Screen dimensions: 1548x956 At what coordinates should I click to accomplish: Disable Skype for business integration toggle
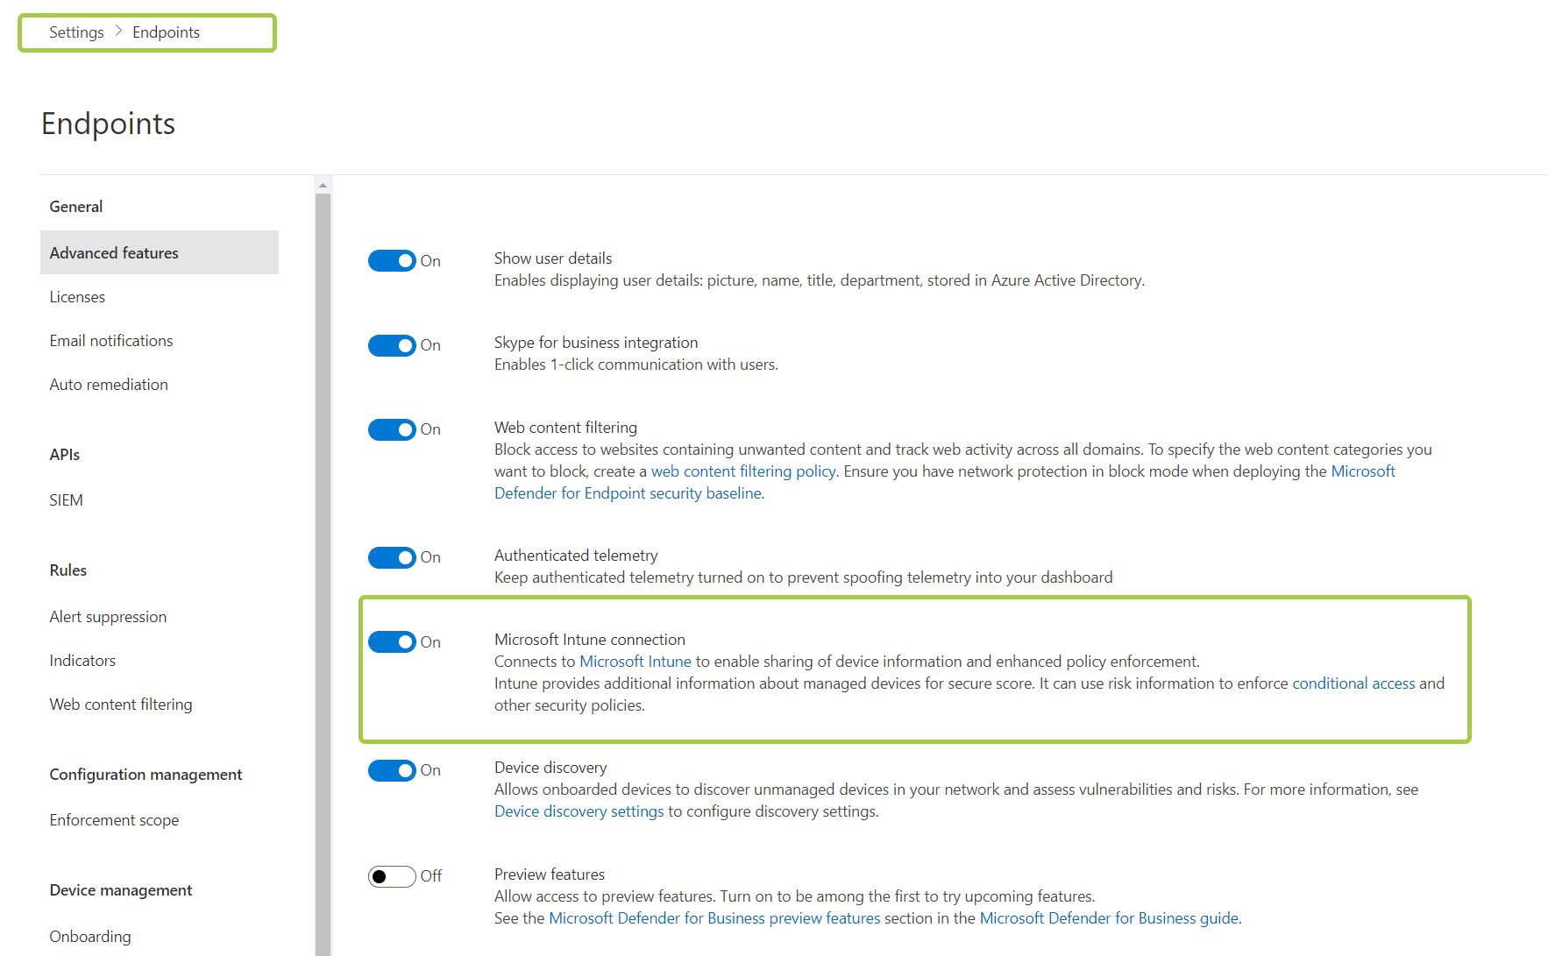coord(392,345)
